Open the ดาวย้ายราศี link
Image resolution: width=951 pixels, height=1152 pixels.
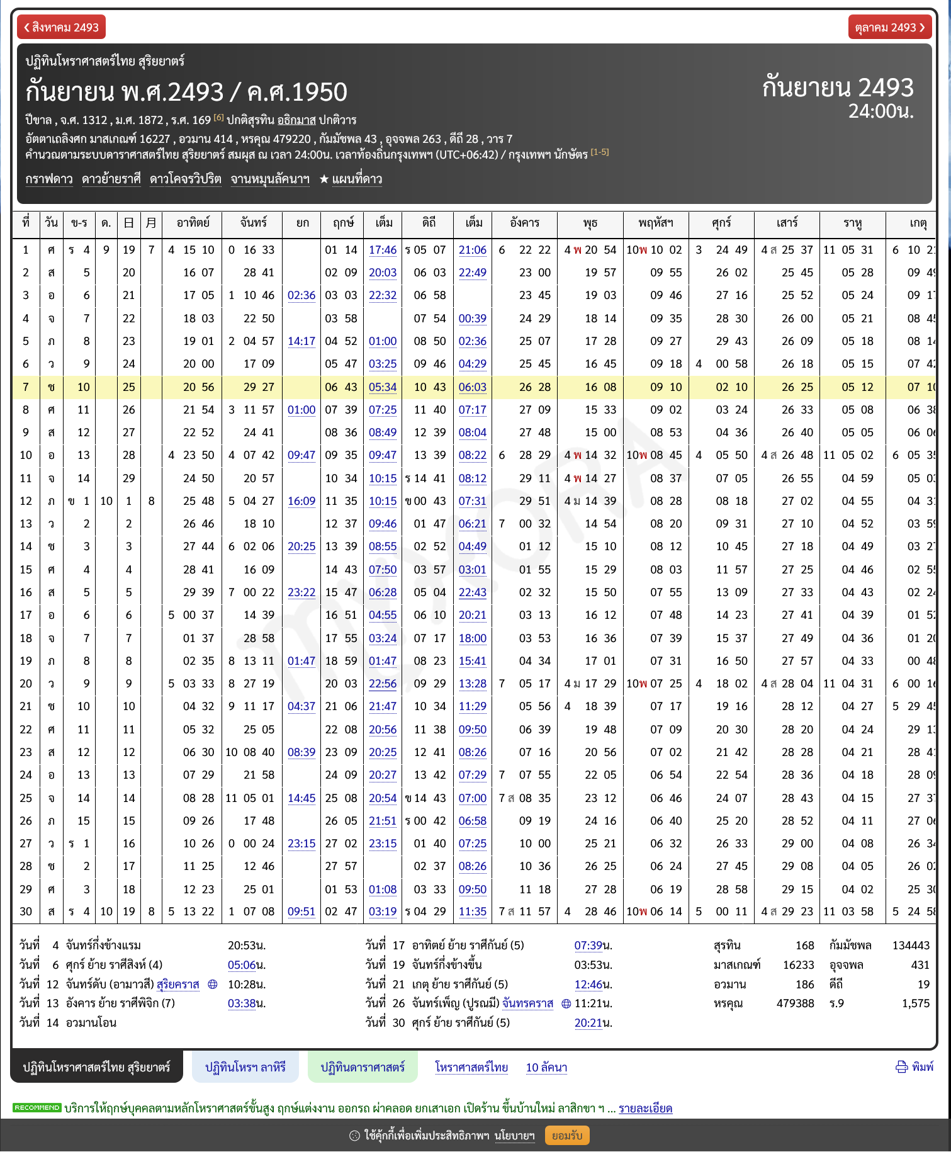tap(111, 179)
